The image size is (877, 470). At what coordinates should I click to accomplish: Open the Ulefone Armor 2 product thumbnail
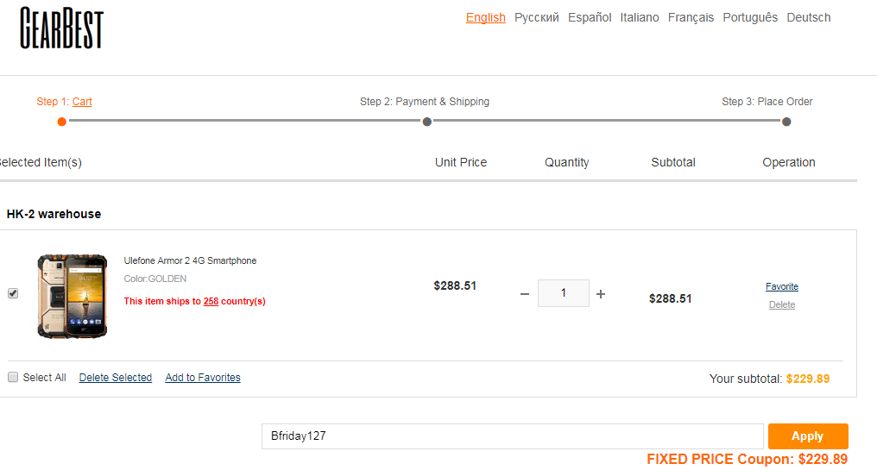(73, 296)
